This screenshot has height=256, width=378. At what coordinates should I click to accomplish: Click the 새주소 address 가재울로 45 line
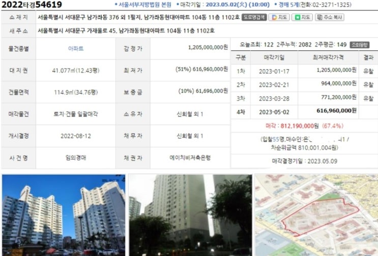pyautogui.click(x=126, y=31)
